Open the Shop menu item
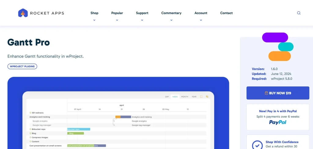313x149 pixels. (x=94, y=13)
